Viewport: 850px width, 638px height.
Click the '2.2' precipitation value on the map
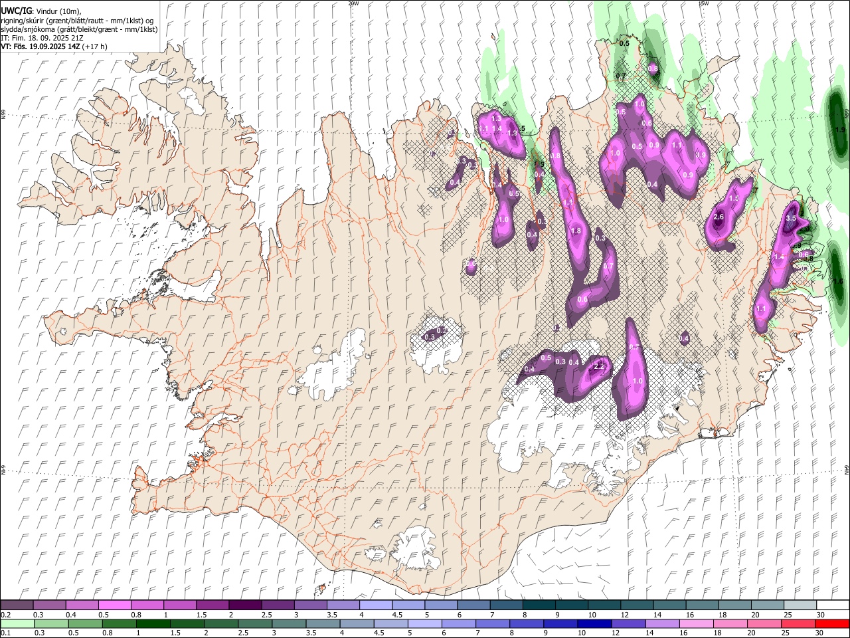coord(599,366)
